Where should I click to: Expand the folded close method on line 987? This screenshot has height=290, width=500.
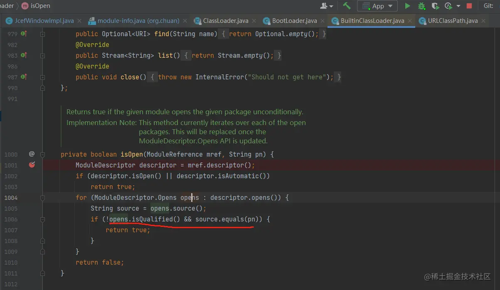coord(42,77)
